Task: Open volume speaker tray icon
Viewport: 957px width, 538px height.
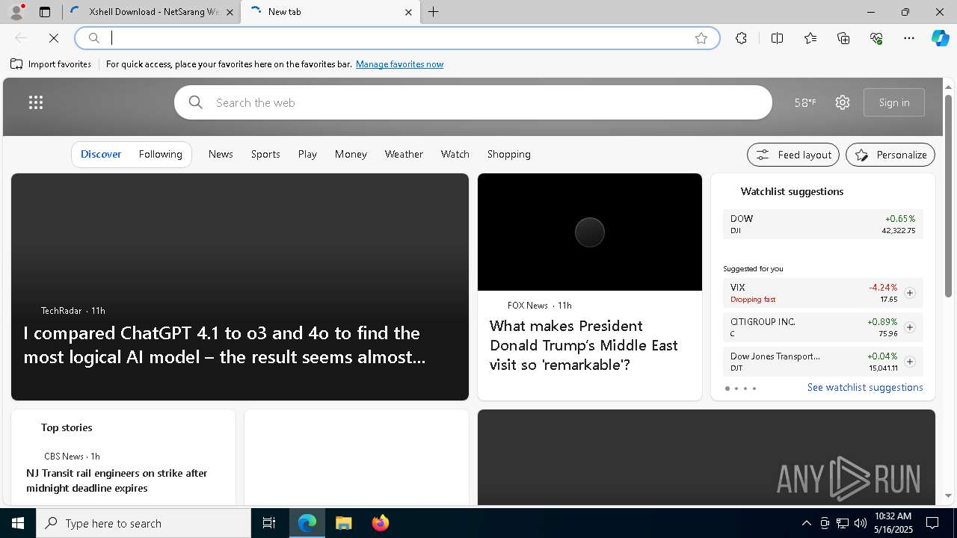Action: tap(861, 523)
